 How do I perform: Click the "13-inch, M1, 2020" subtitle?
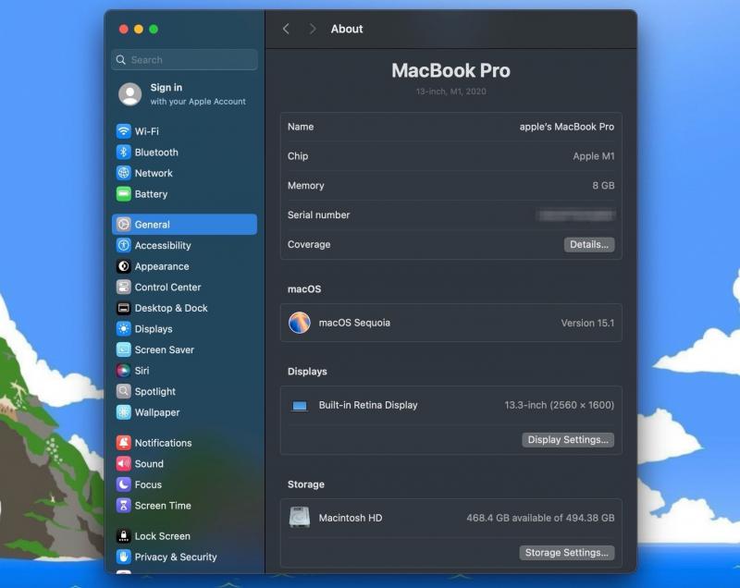(450, 92)
